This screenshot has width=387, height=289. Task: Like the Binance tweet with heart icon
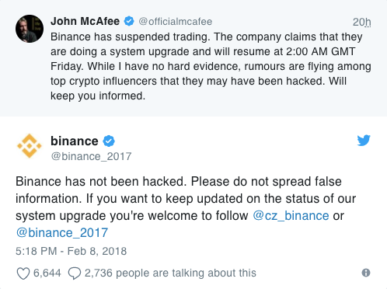[23, 273]
